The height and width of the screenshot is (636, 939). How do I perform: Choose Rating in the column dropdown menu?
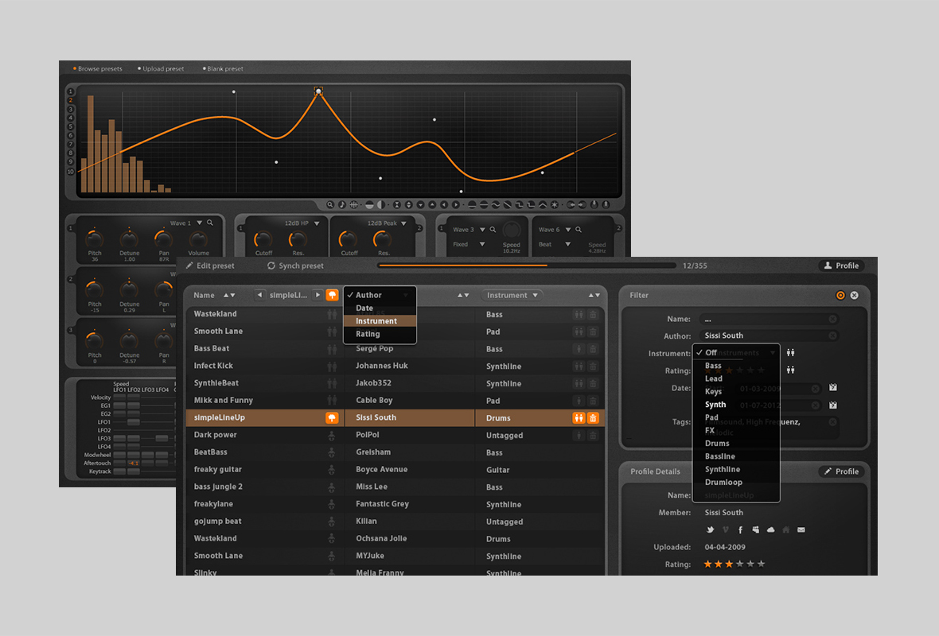point(380,334)
